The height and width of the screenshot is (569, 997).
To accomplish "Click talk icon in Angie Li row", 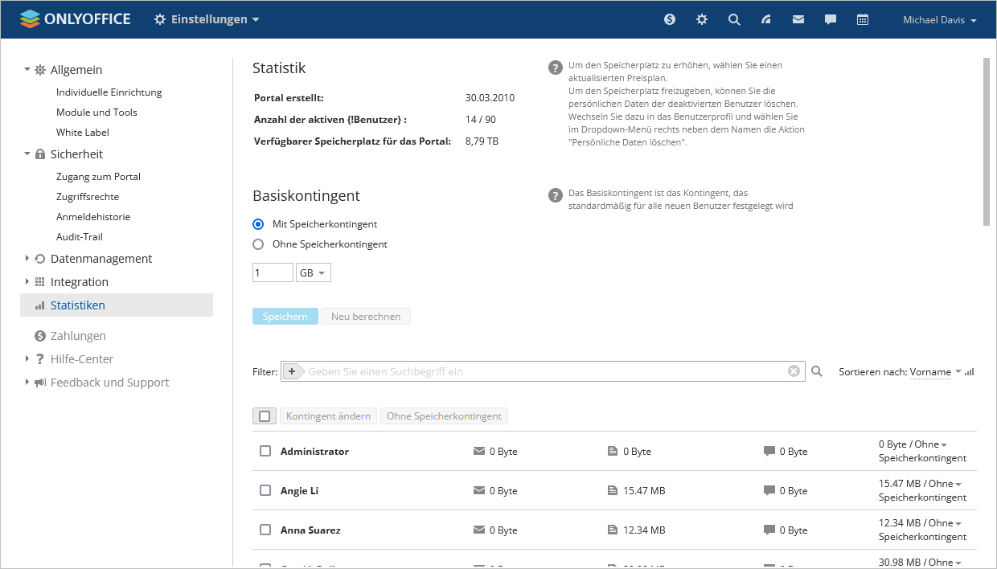I will [x=769, y=491].
